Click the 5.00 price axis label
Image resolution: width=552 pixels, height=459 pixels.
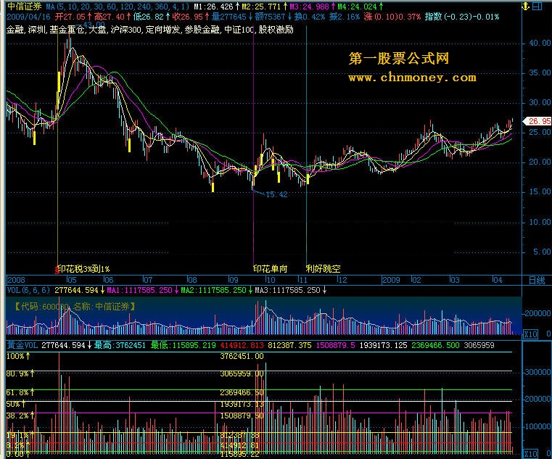coord(542,252)
